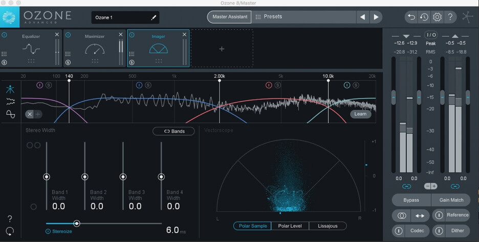Select the 140 Hz crossover marker
This screenshot has height=242, width=479.
tap(69, 81)
